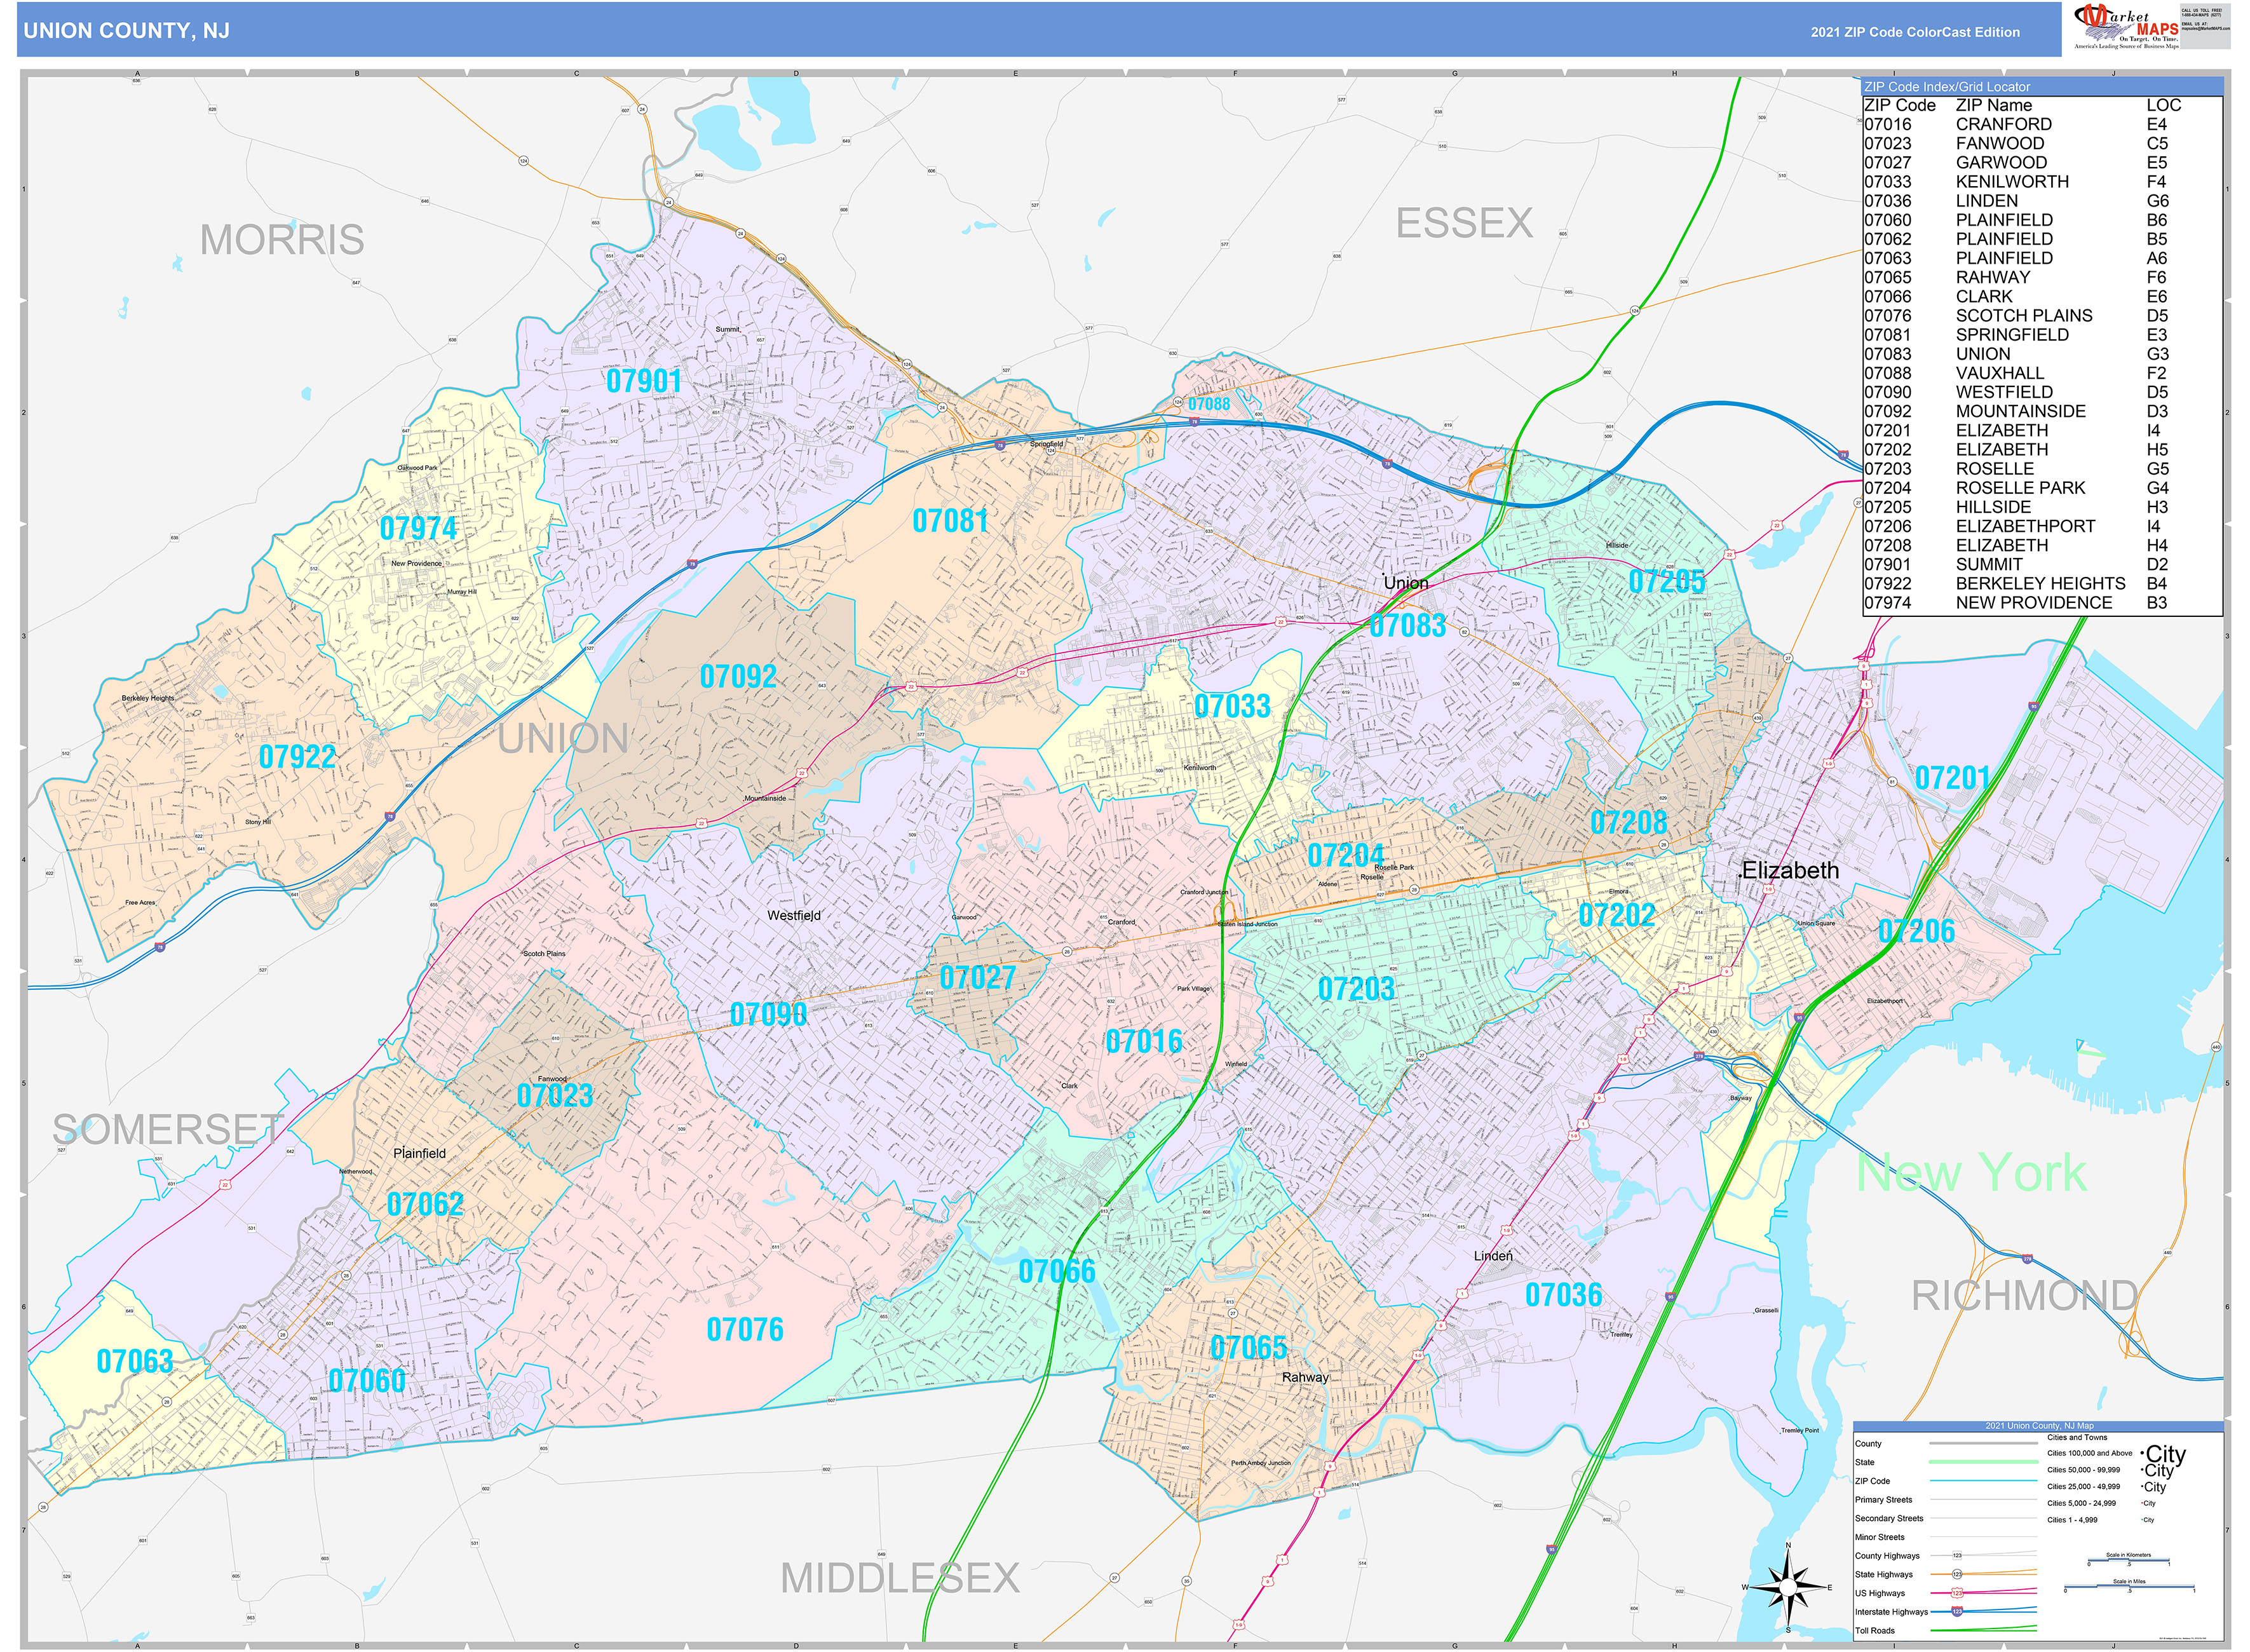
Task: Select ZIP code label 07205
Action: click(1666, 582)
